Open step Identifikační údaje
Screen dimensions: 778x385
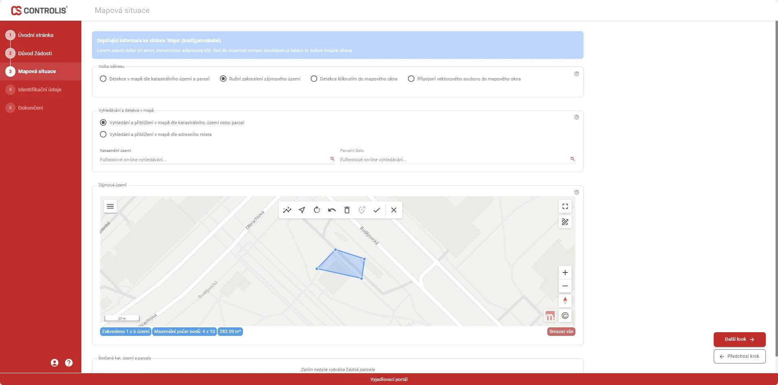click(41, 89)
